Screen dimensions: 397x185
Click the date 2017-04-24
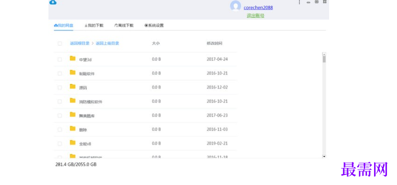pyautogui.click(x=217, y=59)
